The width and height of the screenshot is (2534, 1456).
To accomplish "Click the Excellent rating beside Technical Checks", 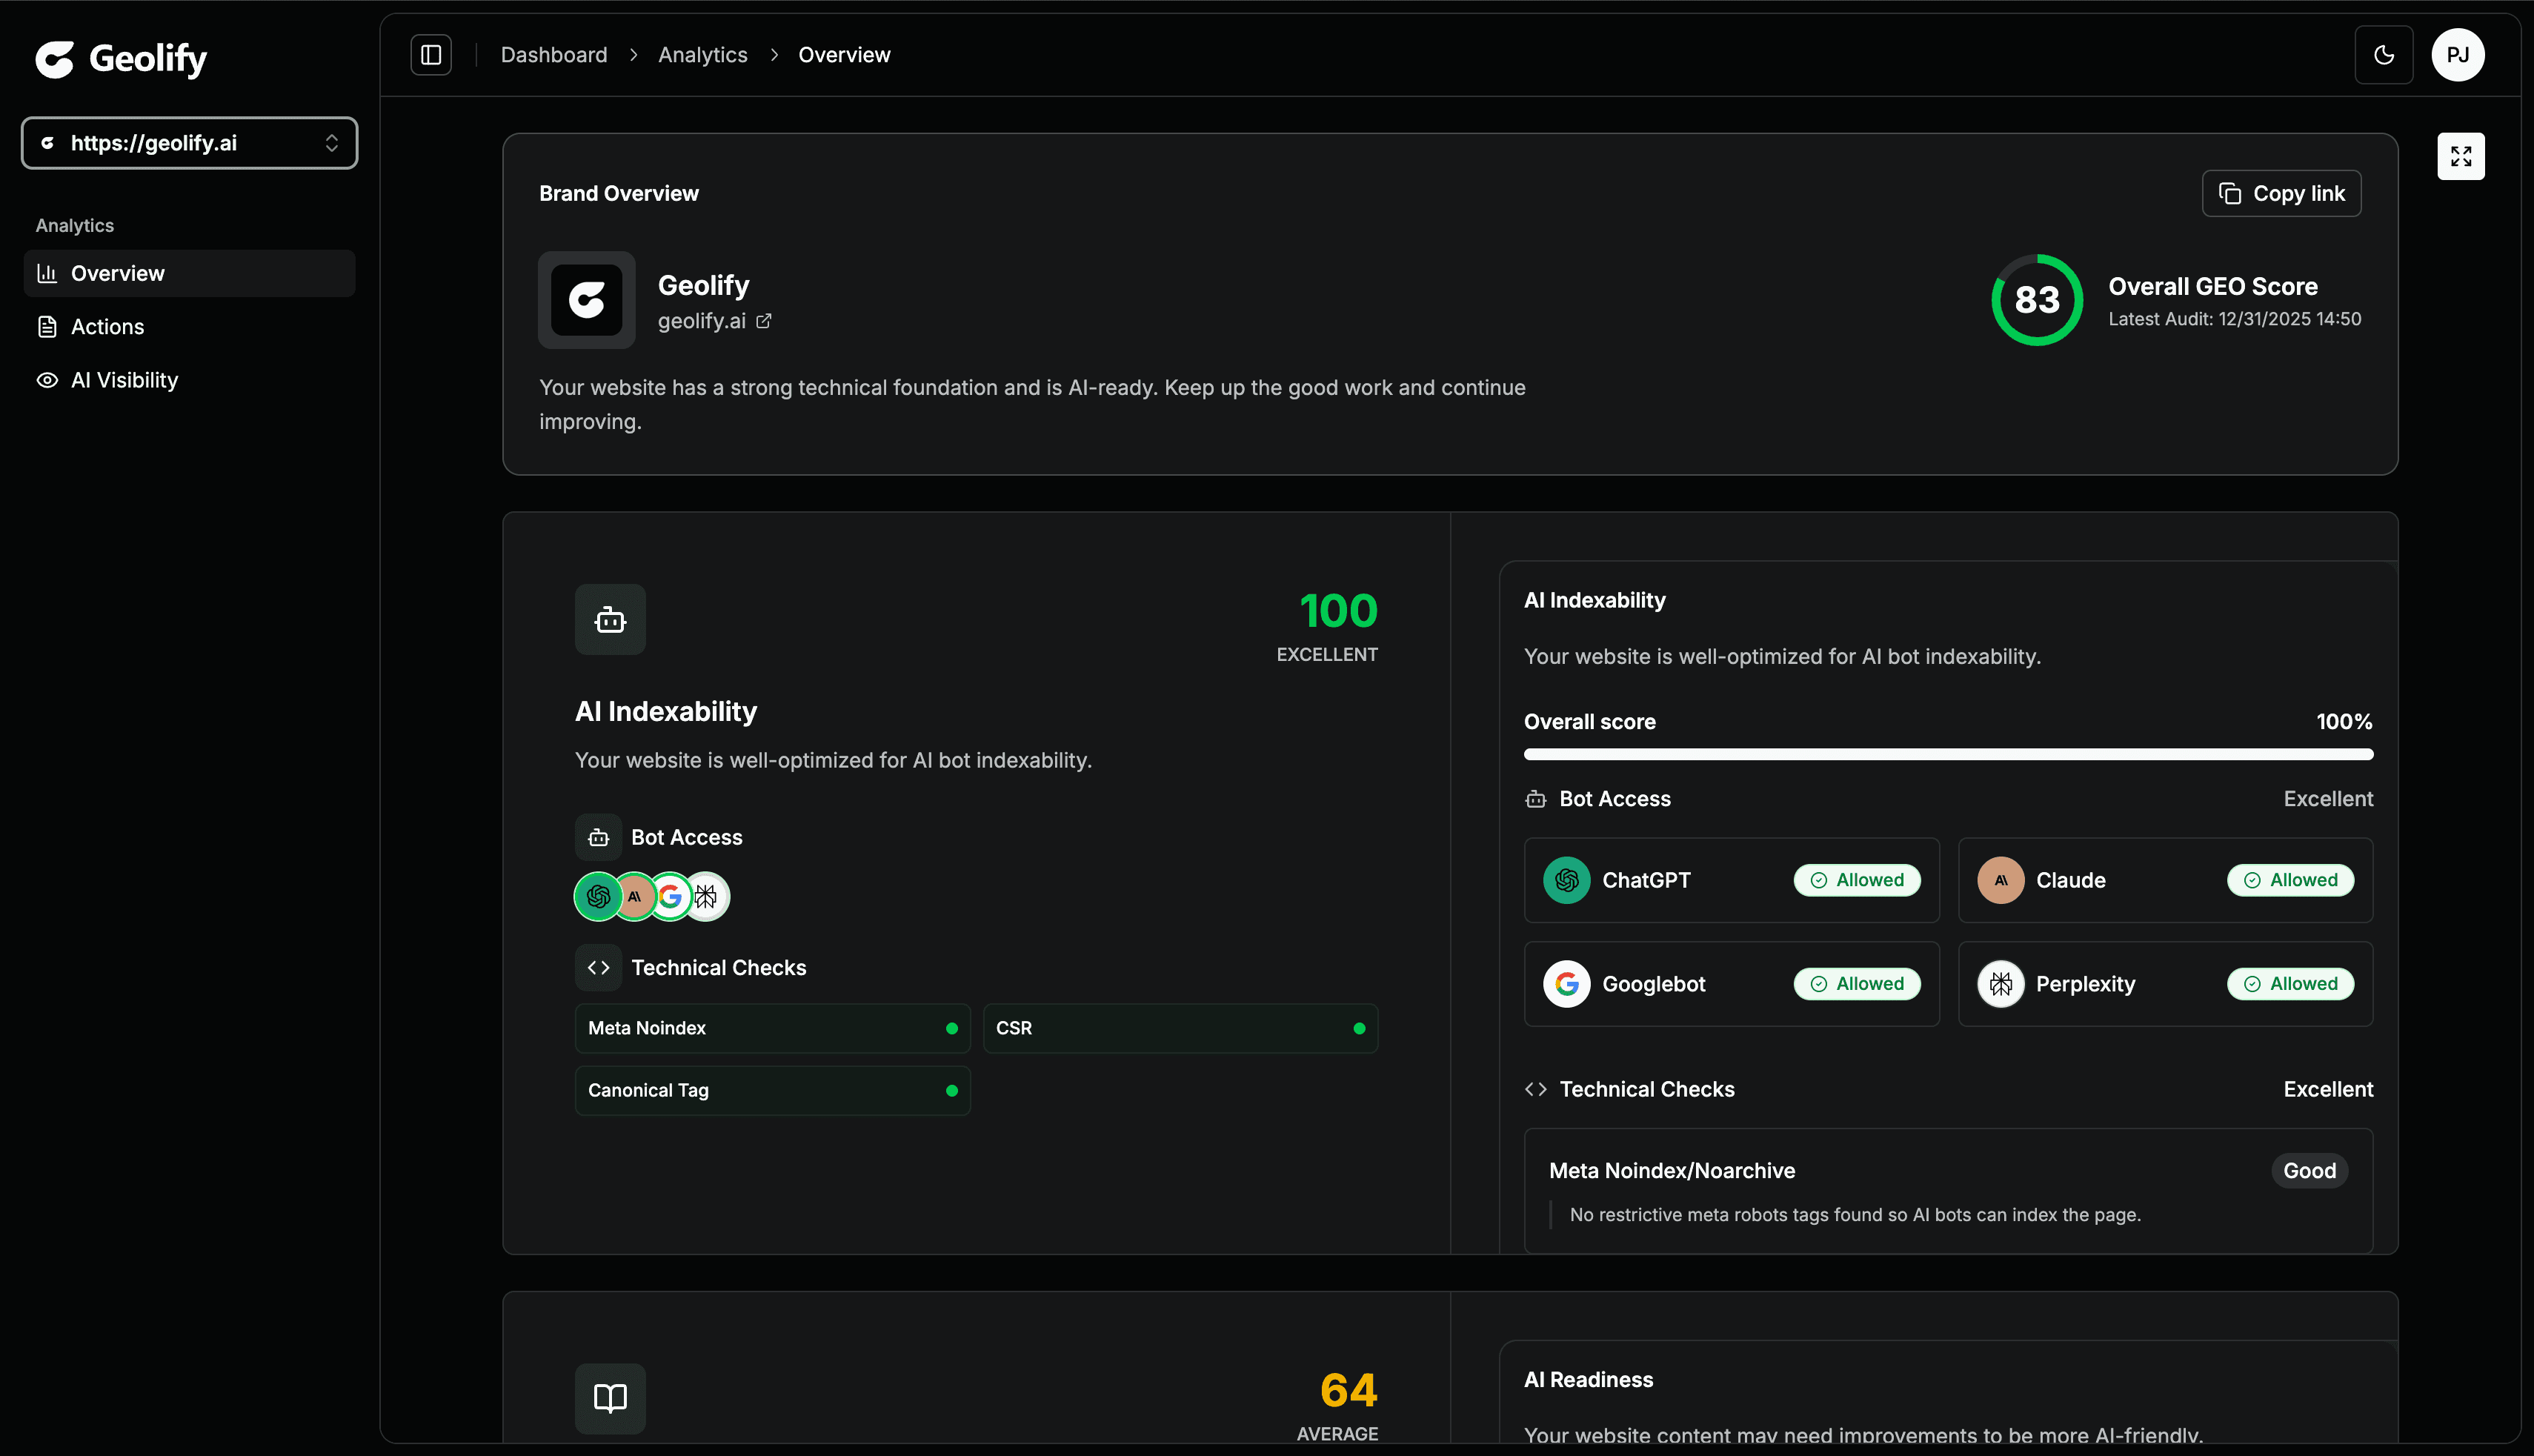I will pos(2328,1089).
